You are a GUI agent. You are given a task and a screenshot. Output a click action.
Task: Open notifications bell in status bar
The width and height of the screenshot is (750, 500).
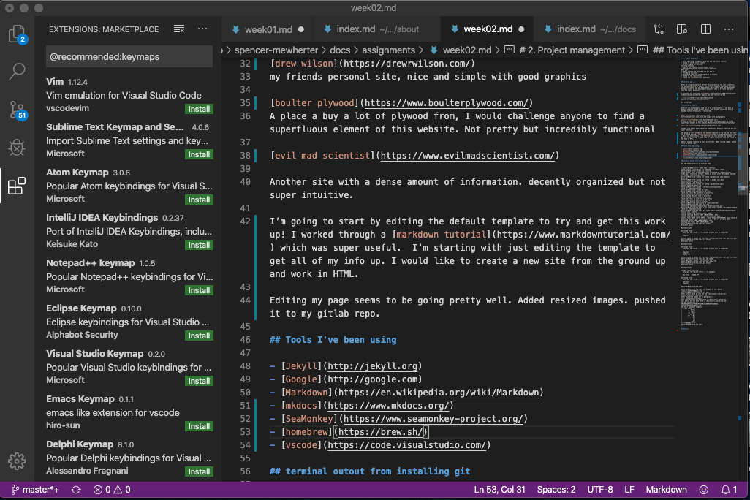730,490
